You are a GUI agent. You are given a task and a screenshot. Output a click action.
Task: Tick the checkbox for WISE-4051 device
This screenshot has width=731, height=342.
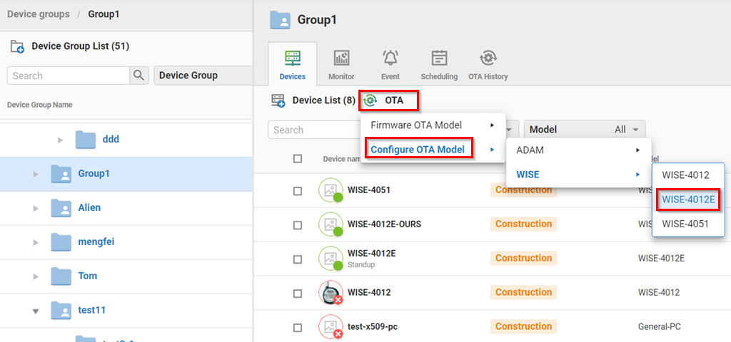click(x=298, y=190)
